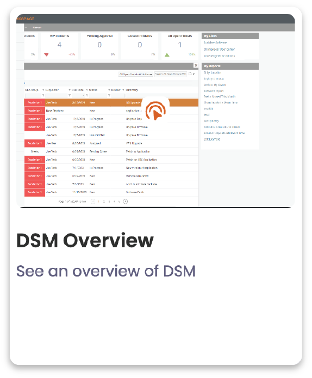Select the highlighted orange OS Upgrade row
The image size is (312, 378).
111,102
